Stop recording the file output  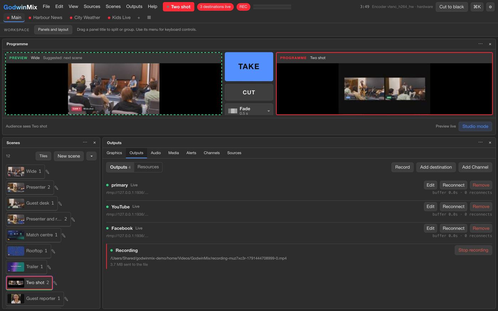pyautogui.click(x=473, y=250)
